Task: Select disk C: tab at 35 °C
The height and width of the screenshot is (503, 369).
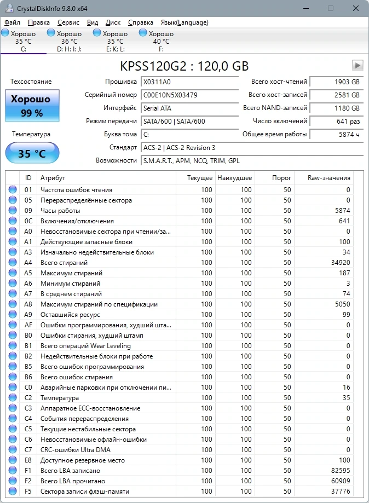Action: (23, 41)
